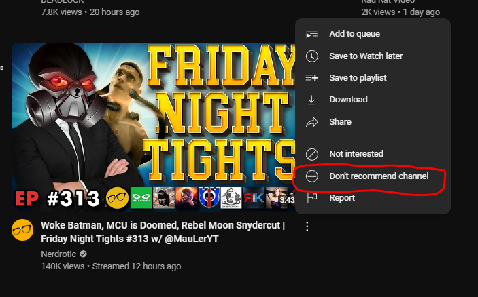
Task: Click the Download arrow icon
Action: (x=311, y=100)
